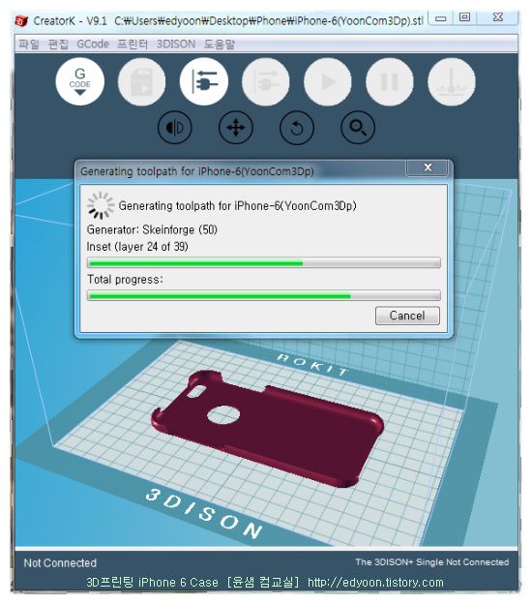532x604 pixels.
Task: Click the stop/home platform icon
Action: coord(452,81)
